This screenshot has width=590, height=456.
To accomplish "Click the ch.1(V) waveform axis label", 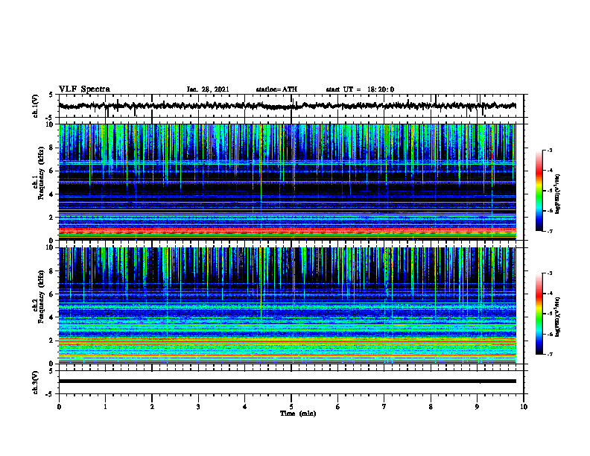I will pyautogui.click(x=36, y=106).
